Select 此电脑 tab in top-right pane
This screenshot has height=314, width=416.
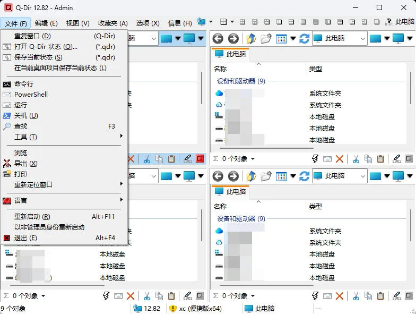[x=230, y=54]
